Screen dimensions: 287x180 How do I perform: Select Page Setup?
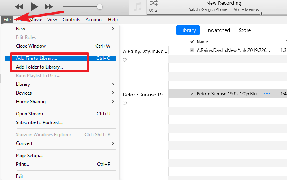60,156
